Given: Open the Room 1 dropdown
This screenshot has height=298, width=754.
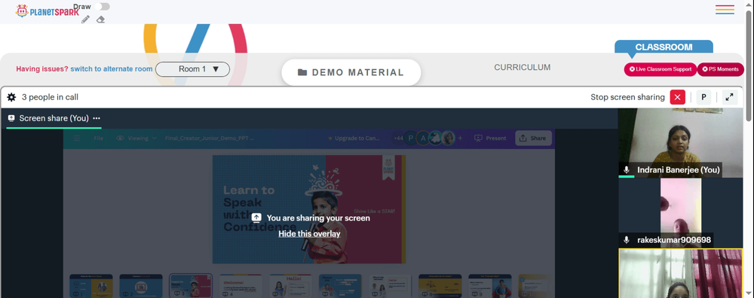Looking at the screenshot, I should [192, 69].
